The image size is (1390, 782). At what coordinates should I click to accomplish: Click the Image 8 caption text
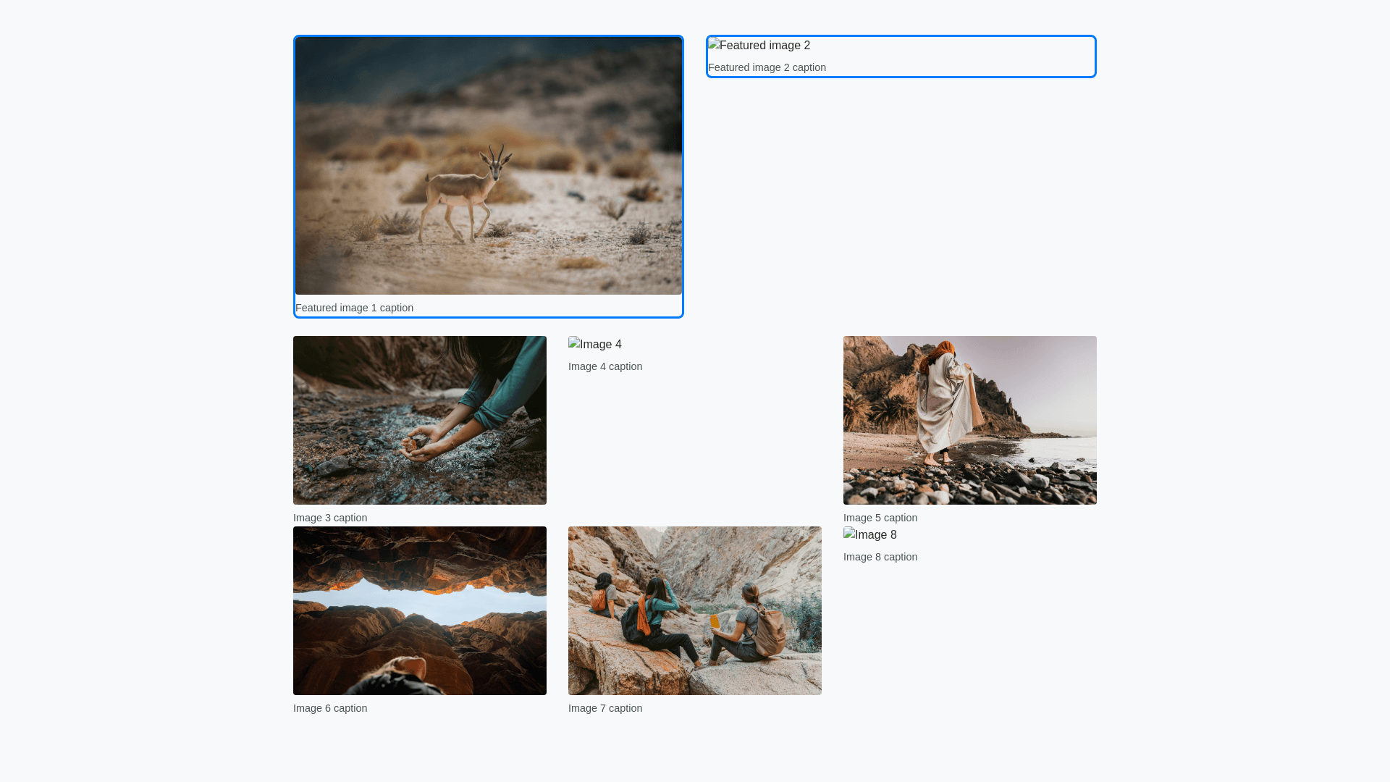[880, 557]
